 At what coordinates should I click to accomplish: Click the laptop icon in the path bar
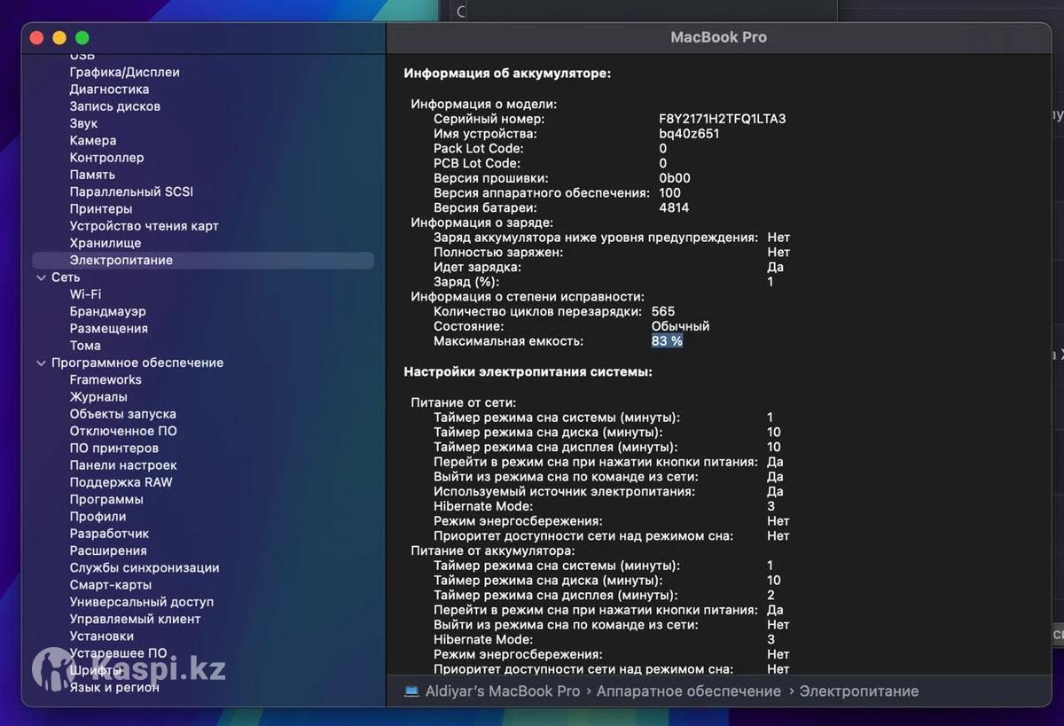(411, 691)
